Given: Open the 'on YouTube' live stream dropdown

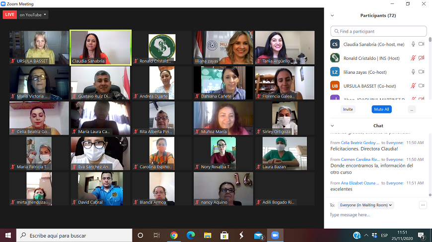Looking at the screenshot, I should (33, 15).
